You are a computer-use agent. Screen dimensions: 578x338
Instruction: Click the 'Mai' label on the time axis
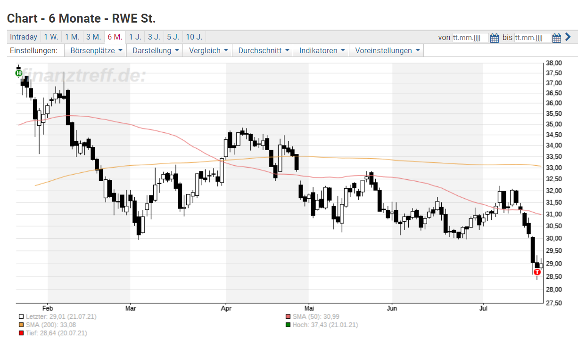pyautogui.click(x=308, y=309)
